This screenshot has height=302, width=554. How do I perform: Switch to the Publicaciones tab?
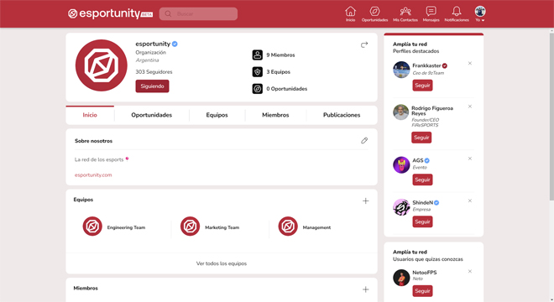point(342,115)
